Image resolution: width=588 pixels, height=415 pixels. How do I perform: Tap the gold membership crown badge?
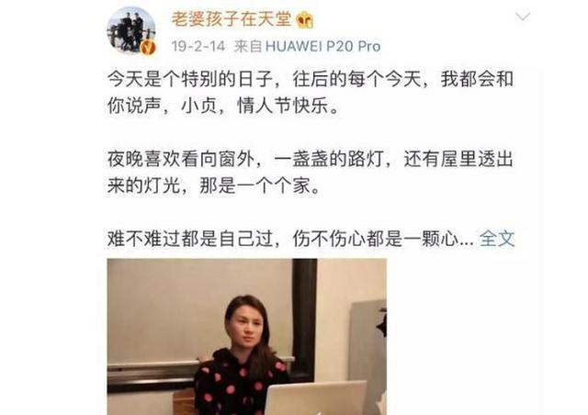tap(305, 20)
